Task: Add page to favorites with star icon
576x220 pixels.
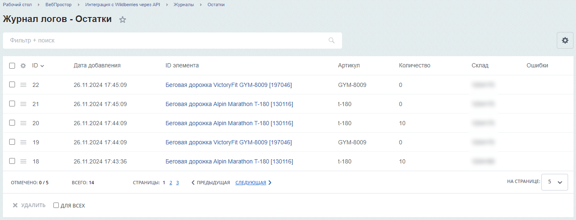Action: pyautogui.click(x=123, y=20)
